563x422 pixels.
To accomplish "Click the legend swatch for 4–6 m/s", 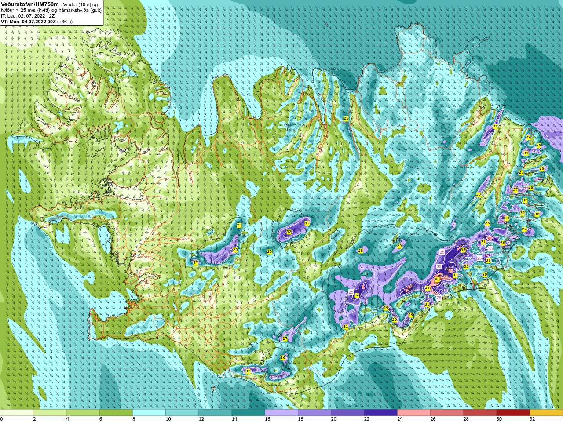I will (83, 412).
